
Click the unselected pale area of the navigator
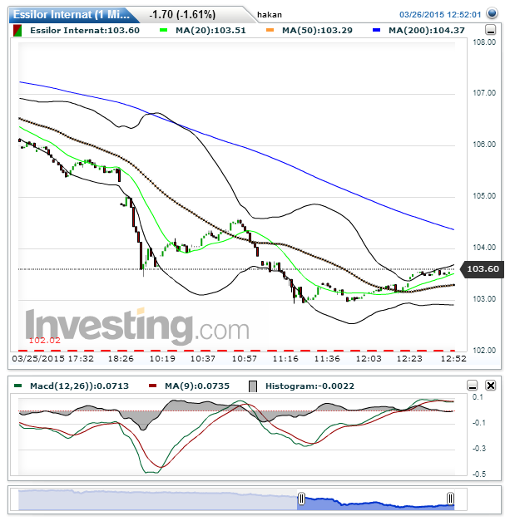click(157, 499)
